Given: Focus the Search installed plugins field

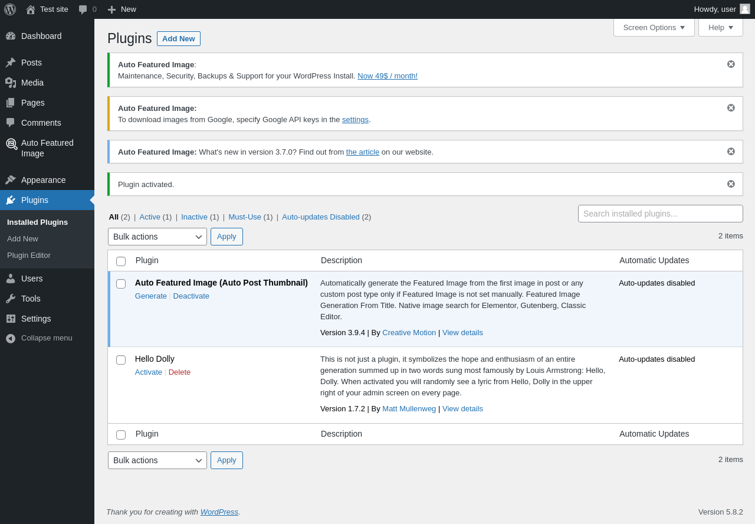Looking at the screenshot, I should [660, 214].
